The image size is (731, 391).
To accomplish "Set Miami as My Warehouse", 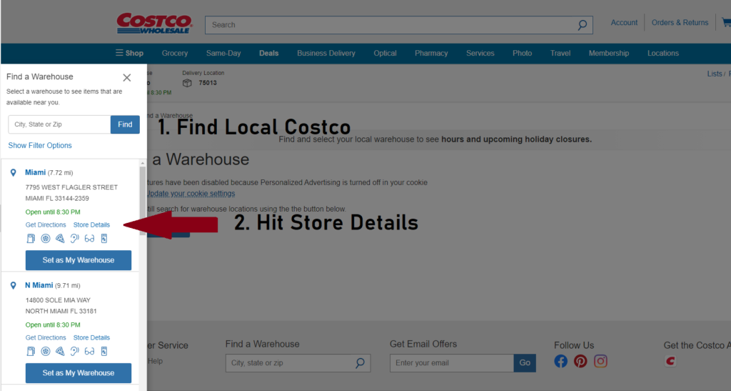I will click(x=79, y=260).
